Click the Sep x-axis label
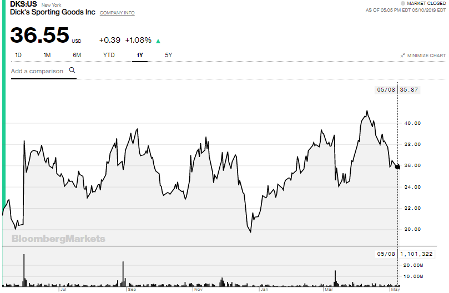 point(132,290)
